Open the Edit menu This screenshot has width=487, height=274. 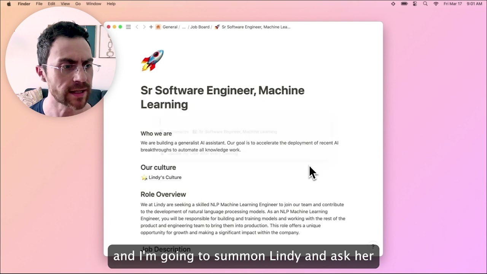click(51, 4)
